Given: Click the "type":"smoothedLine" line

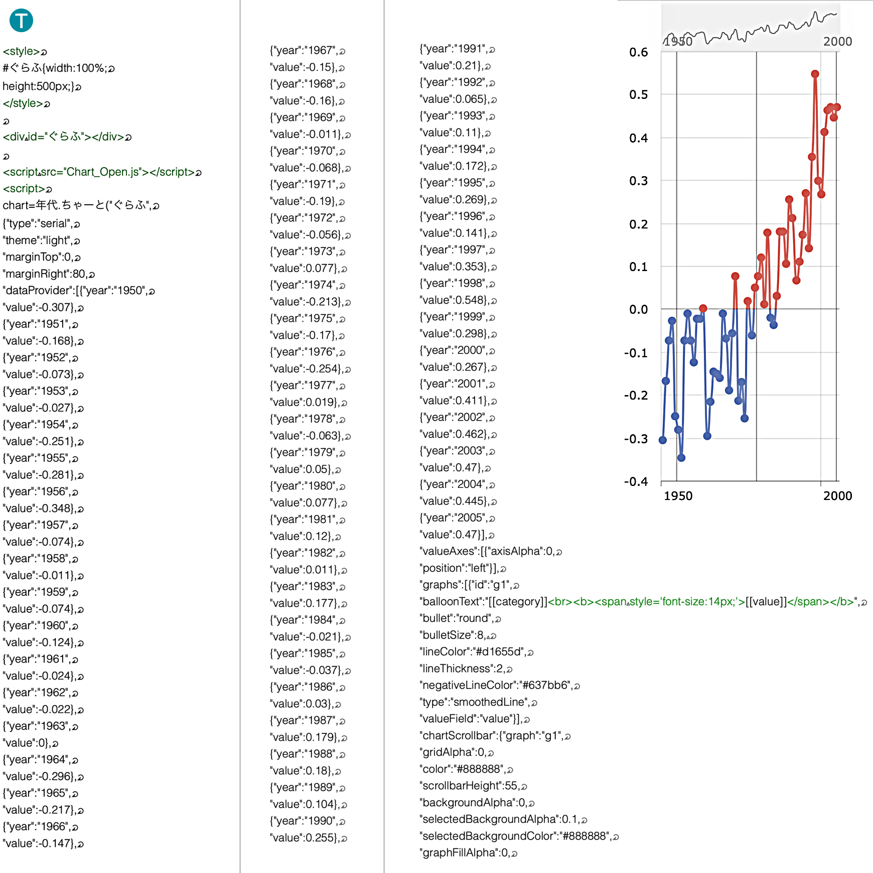Looking at the screenshot, I should [x=479, y=702].
